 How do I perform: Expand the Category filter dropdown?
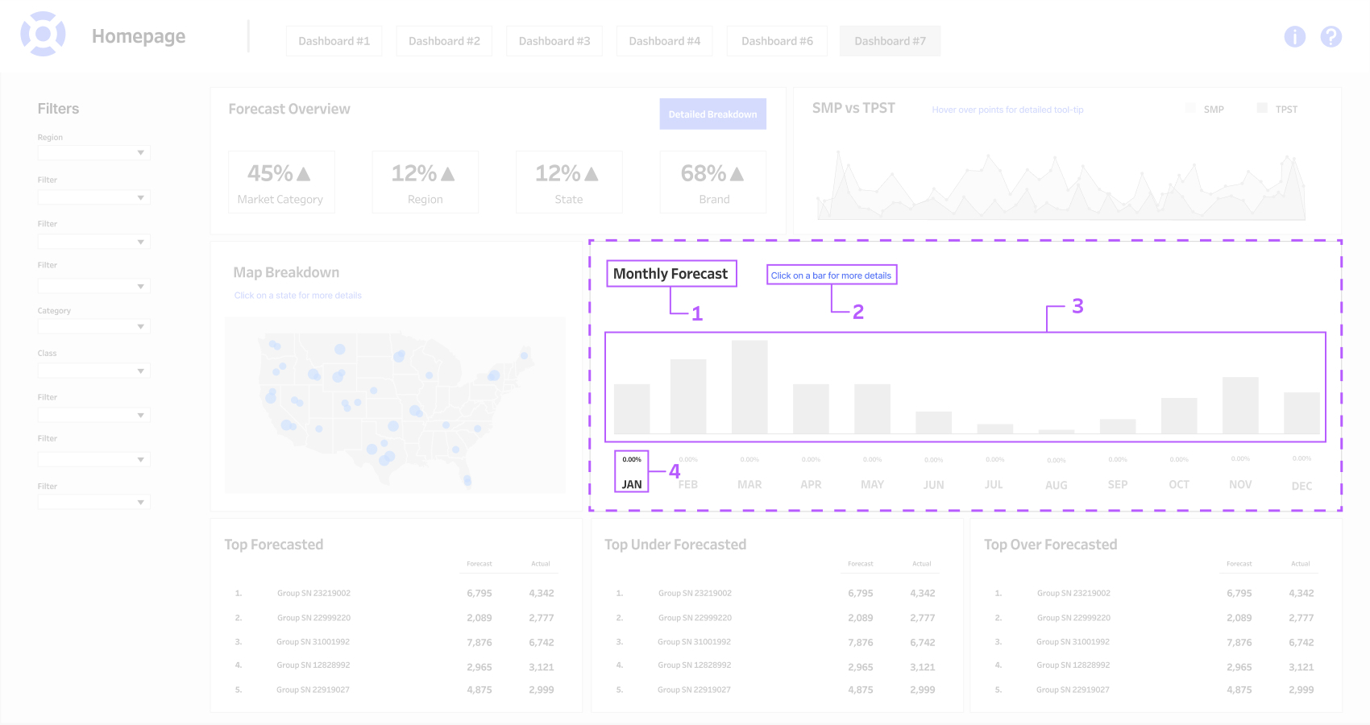pyautogui.click(x=93, y=326)
